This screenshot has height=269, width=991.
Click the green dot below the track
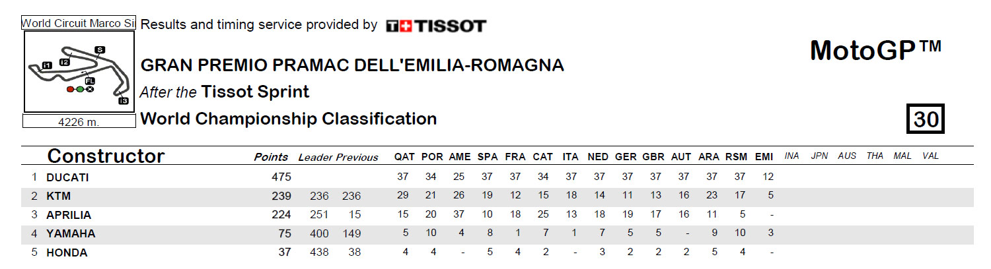point(80,89)
